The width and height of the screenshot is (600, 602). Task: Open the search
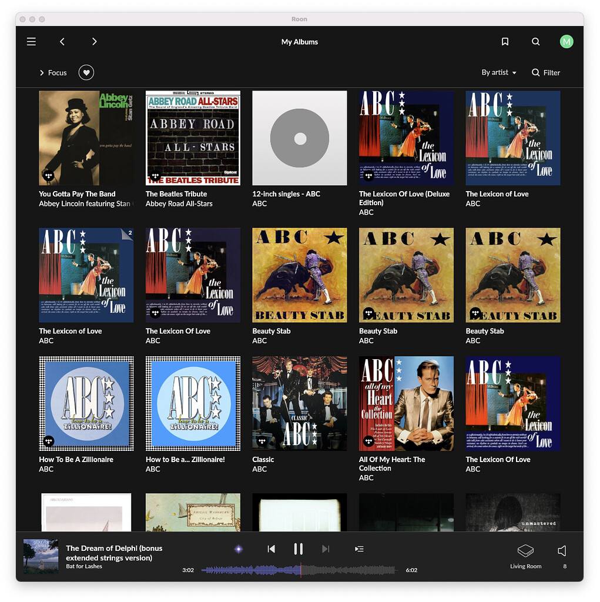[535, 41]
